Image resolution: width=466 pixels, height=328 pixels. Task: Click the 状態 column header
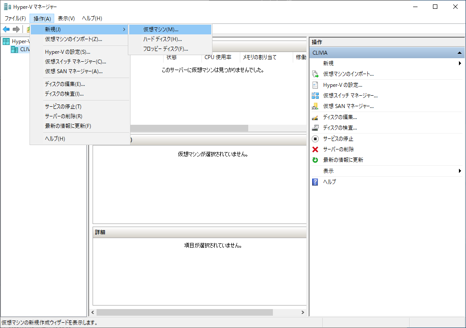[182, 57]
